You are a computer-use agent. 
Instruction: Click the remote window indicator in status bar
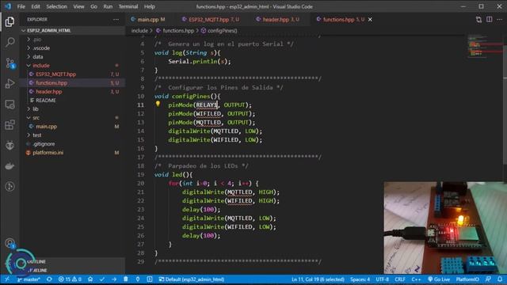click(7, 279)
